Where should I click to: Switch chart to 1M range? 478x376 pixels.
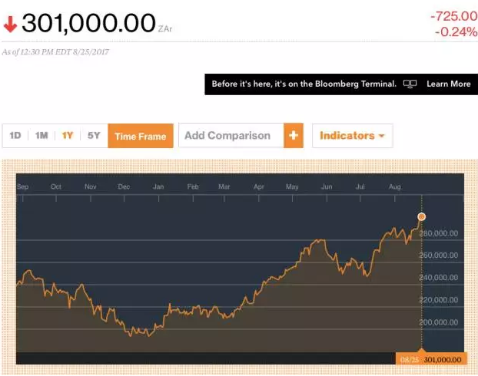point(41,136)
